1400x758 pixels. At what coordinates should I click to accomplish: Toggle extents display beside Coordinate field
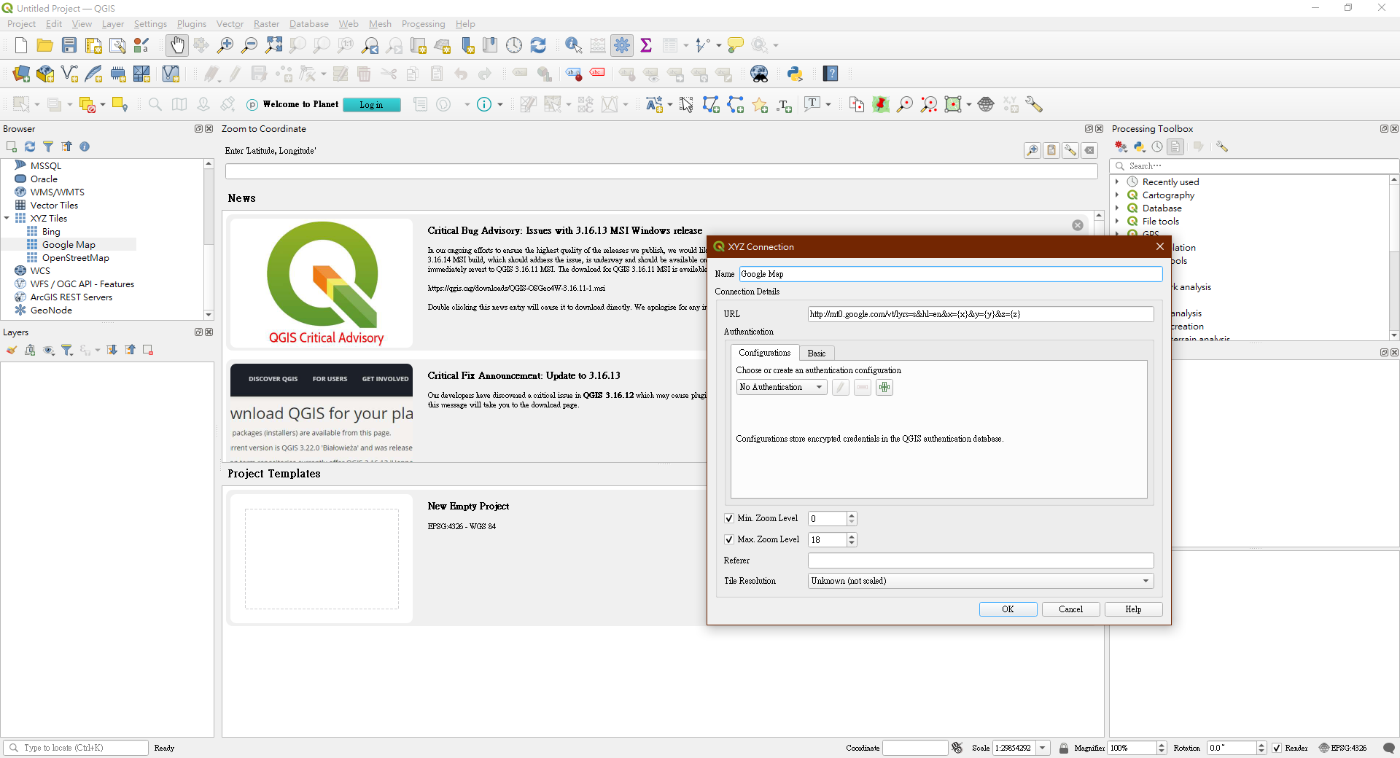click(x=957, y=748)
